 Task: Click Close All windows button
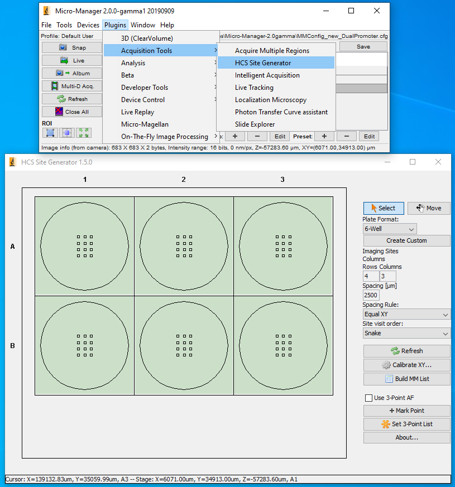pos(72,112)
